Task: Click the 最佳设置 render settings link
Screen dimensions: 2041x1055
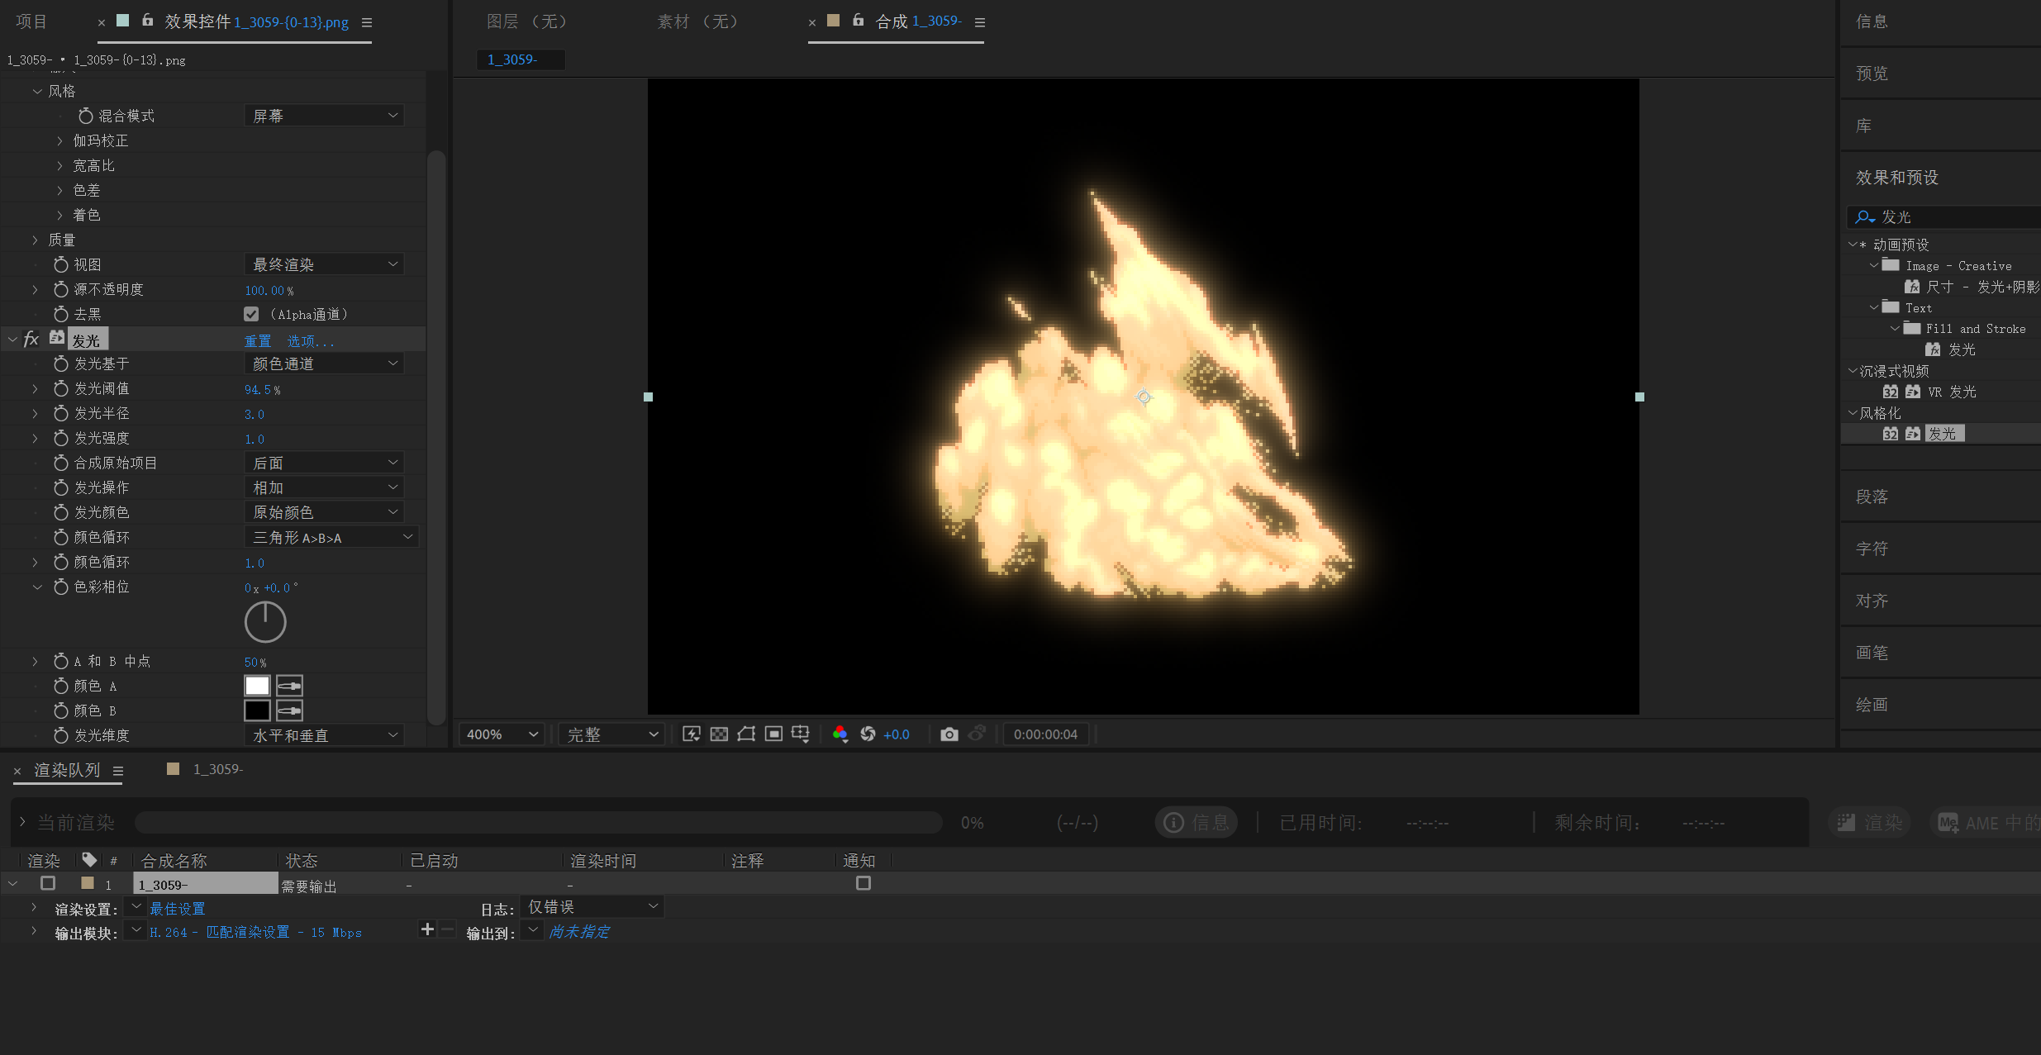Action: tap(178, 909)
